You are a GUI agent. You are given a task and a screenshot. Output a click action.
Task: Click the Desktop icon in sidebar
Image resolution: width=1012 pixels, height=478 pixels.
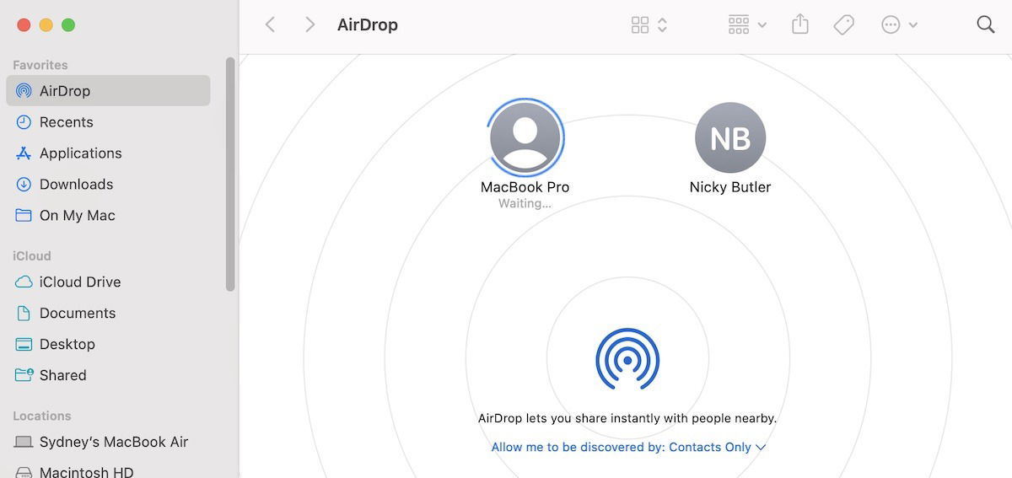24,345
